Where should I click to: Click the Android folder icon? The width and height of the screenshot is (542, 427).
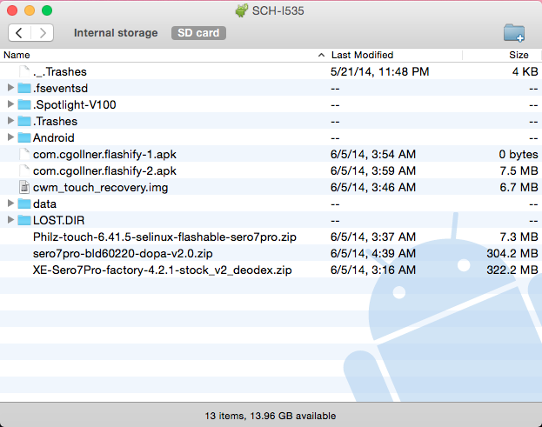24,137
